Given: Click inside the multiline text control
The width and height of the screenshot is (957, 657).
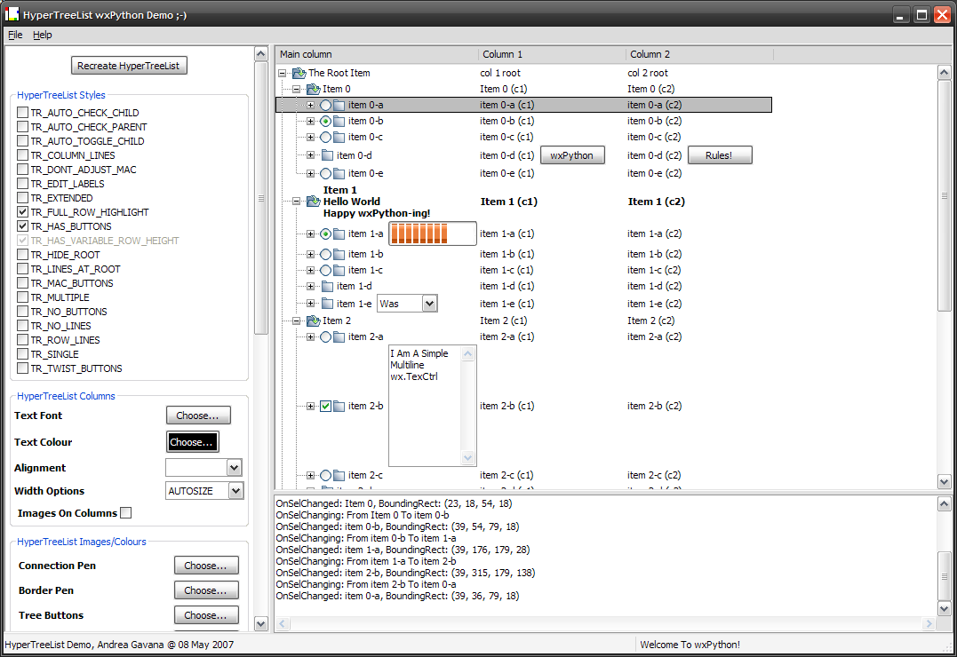Looking at the screenshot, I should click(425, 405).
